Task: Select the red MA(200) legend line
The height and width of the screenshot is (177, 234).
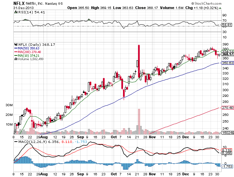Action: 16,52
